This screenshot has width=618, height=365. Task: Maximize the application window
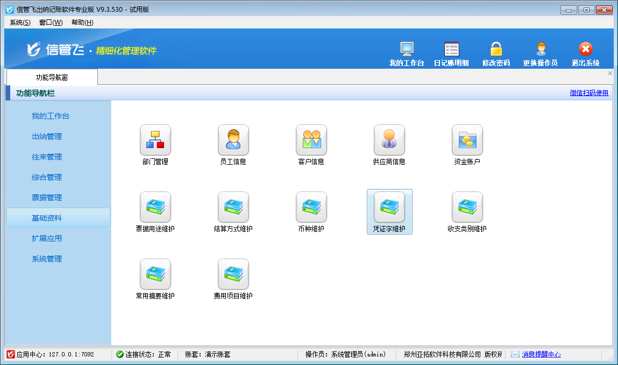click(x=586, y=10)
